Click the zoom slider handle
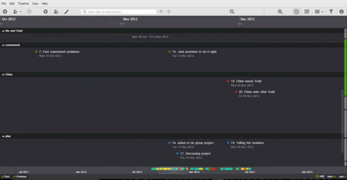This screenshot has width=347, height=180. coord(263,12)
